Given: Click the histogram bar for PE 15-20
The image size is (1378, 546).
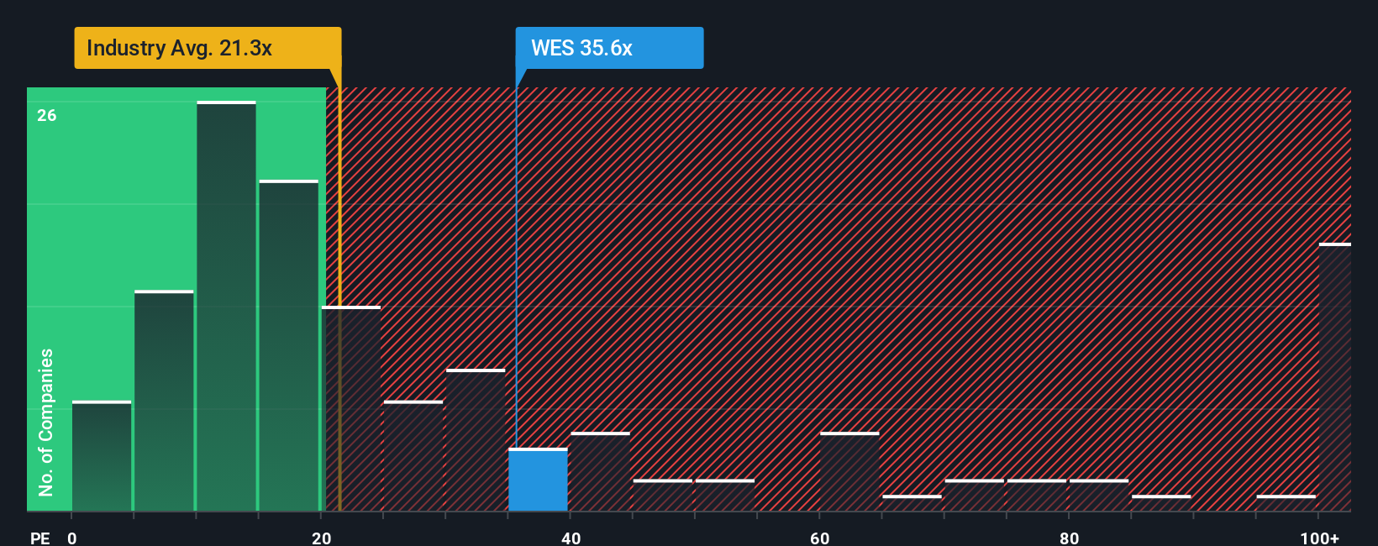Looking at the screenshot, I should 288,345.
